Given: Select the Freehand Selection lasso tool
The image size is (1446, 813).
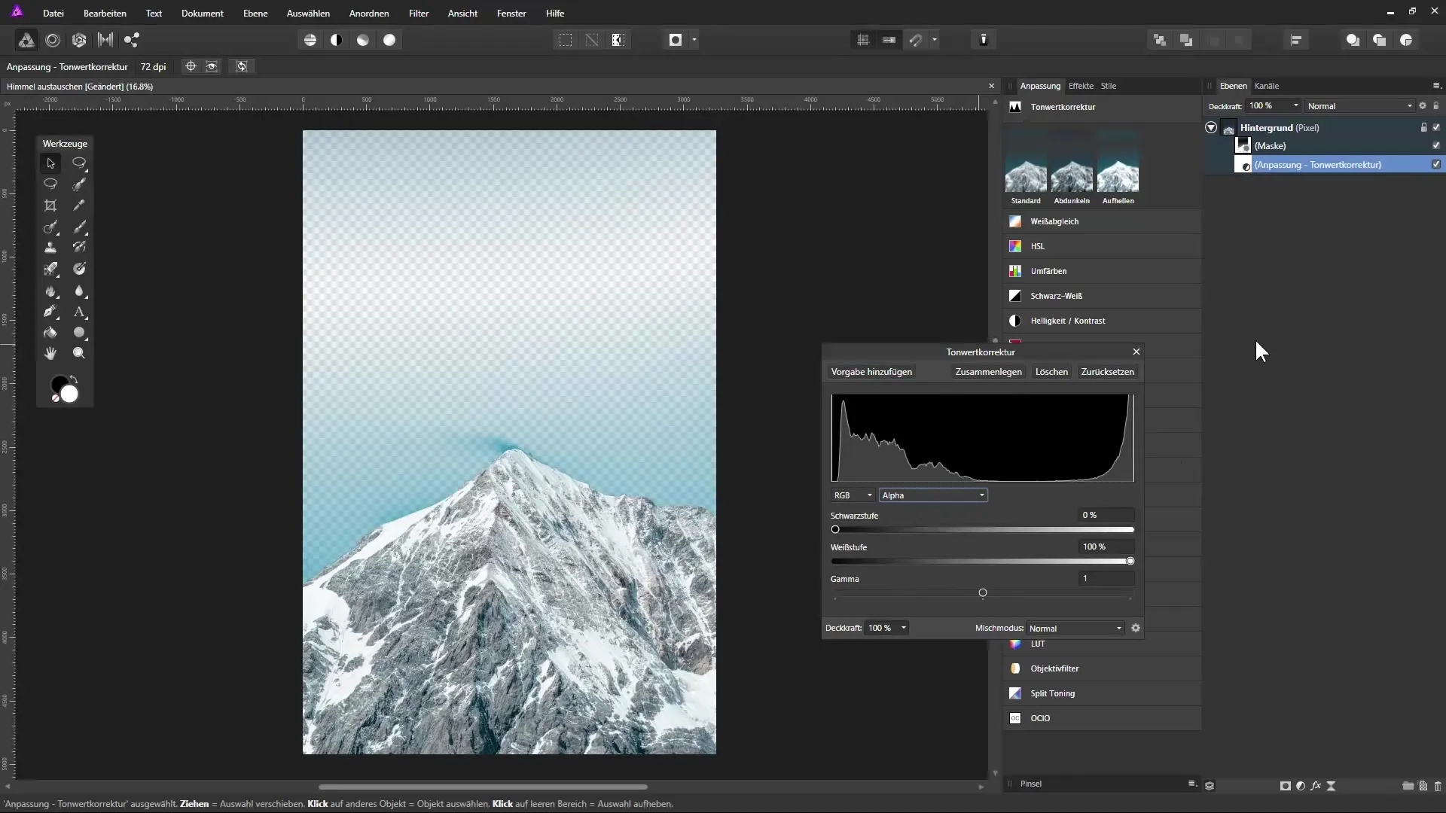Looking at the screenshot, I should (50, 184).
